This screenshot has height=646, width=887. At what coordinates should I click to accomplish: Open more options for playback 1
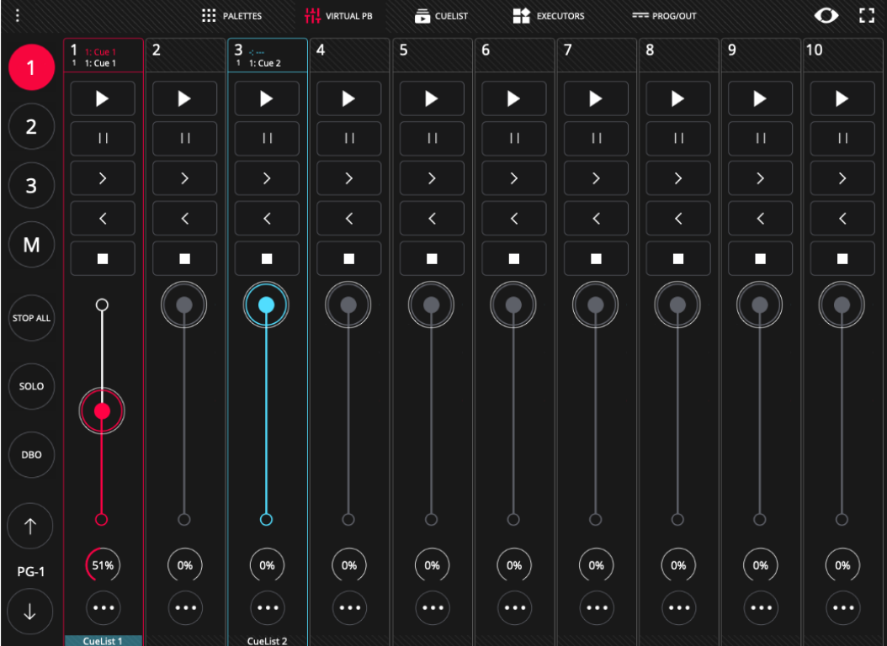pos(103,607)
